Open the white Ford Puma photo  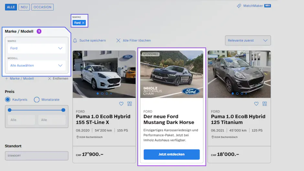click(x=104, y=74)
